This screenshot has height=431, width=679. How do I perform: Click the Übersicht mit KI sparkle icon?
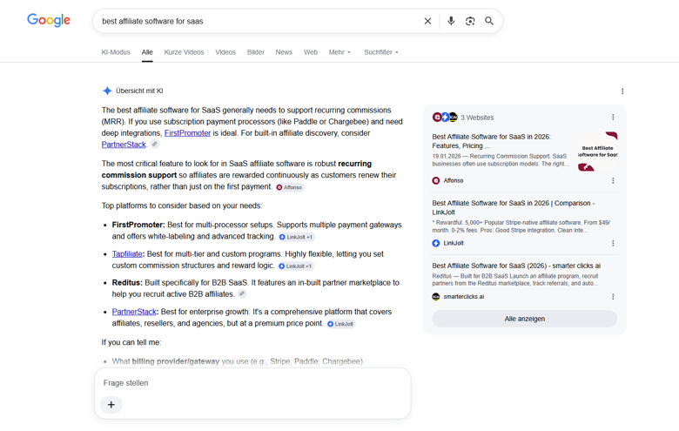point(107,91)
